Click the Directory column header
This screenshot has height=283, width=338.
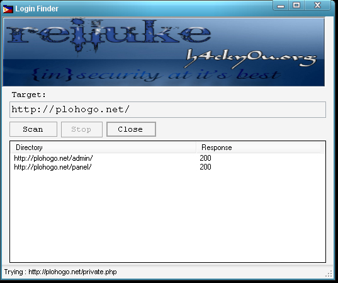click(x=103, y=147)
